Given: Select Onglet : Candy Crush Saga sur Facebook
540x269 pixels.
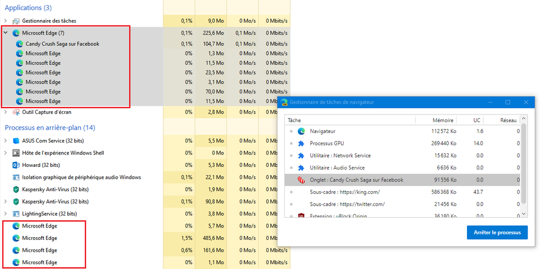Looking at the screenshot, I should point(403,180).
